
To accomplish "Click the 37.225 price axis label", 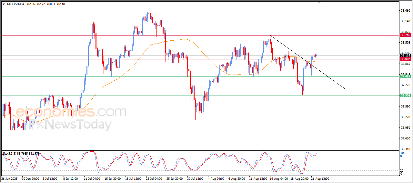I will point(405,85).
